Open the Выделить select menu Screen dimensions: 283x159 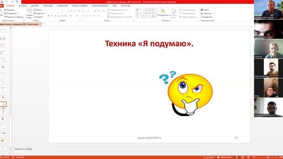(207, 17)
